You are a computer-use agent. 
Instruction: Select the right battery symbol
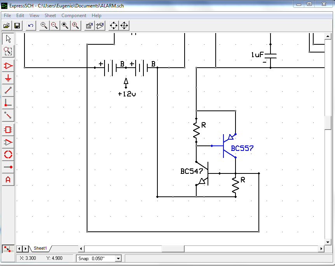click(x=141, y=68)
